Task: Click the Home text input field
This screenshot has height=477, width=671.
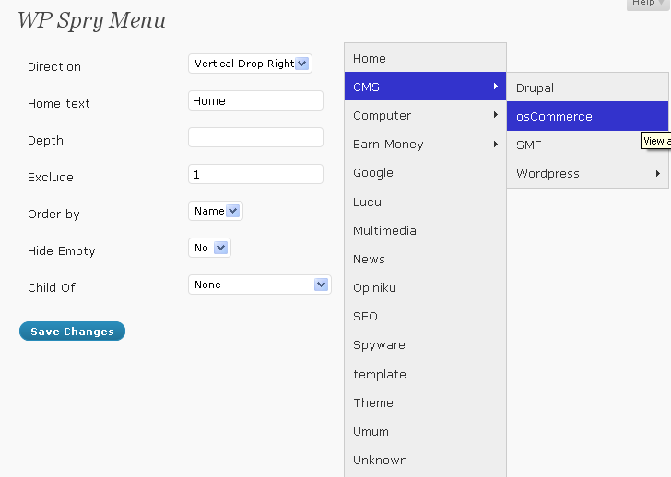Action: pyautogui.click(x=255, y=100)
